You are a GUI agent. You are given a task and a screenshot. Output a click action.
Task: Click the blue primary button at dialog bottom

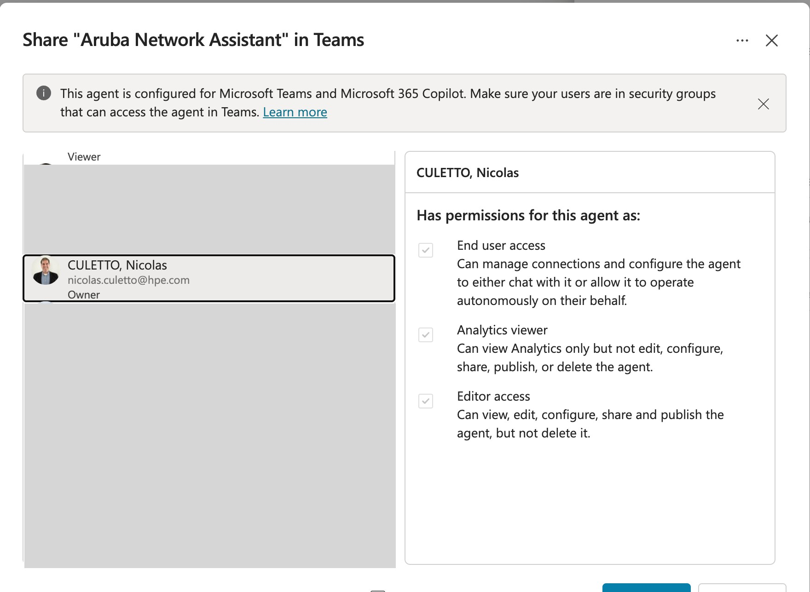(x=646, y=587)
